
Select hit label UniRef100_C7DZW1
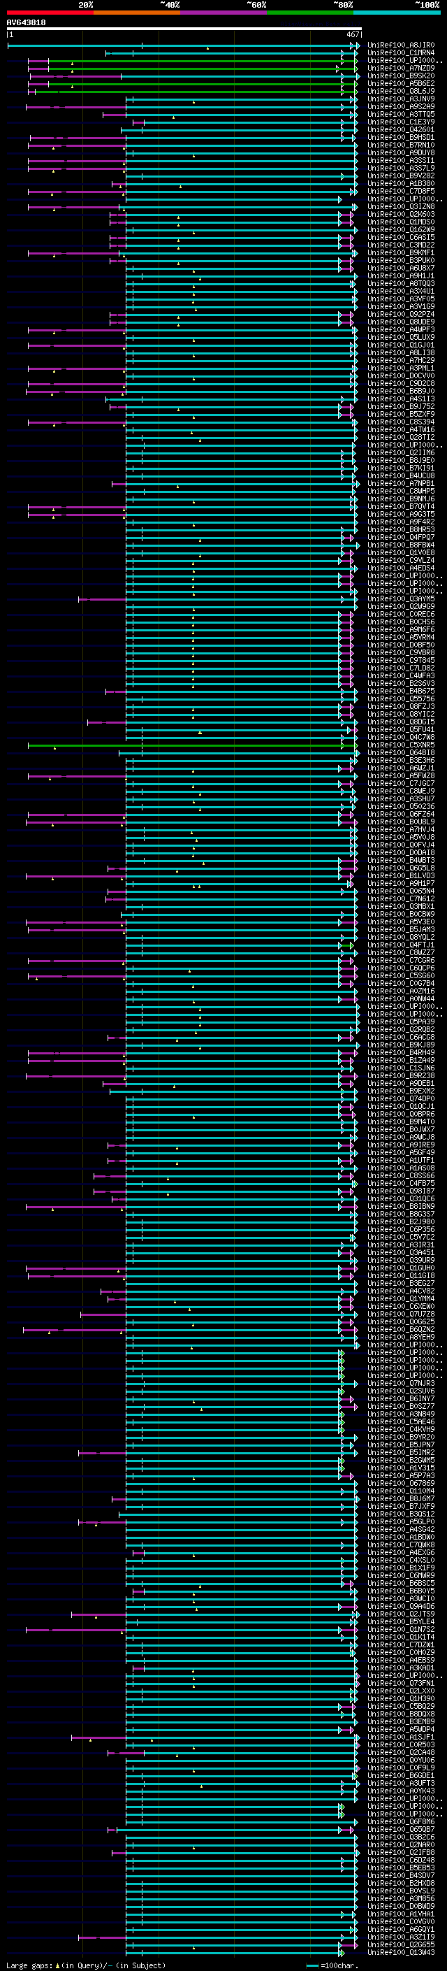pos(401,1645)
